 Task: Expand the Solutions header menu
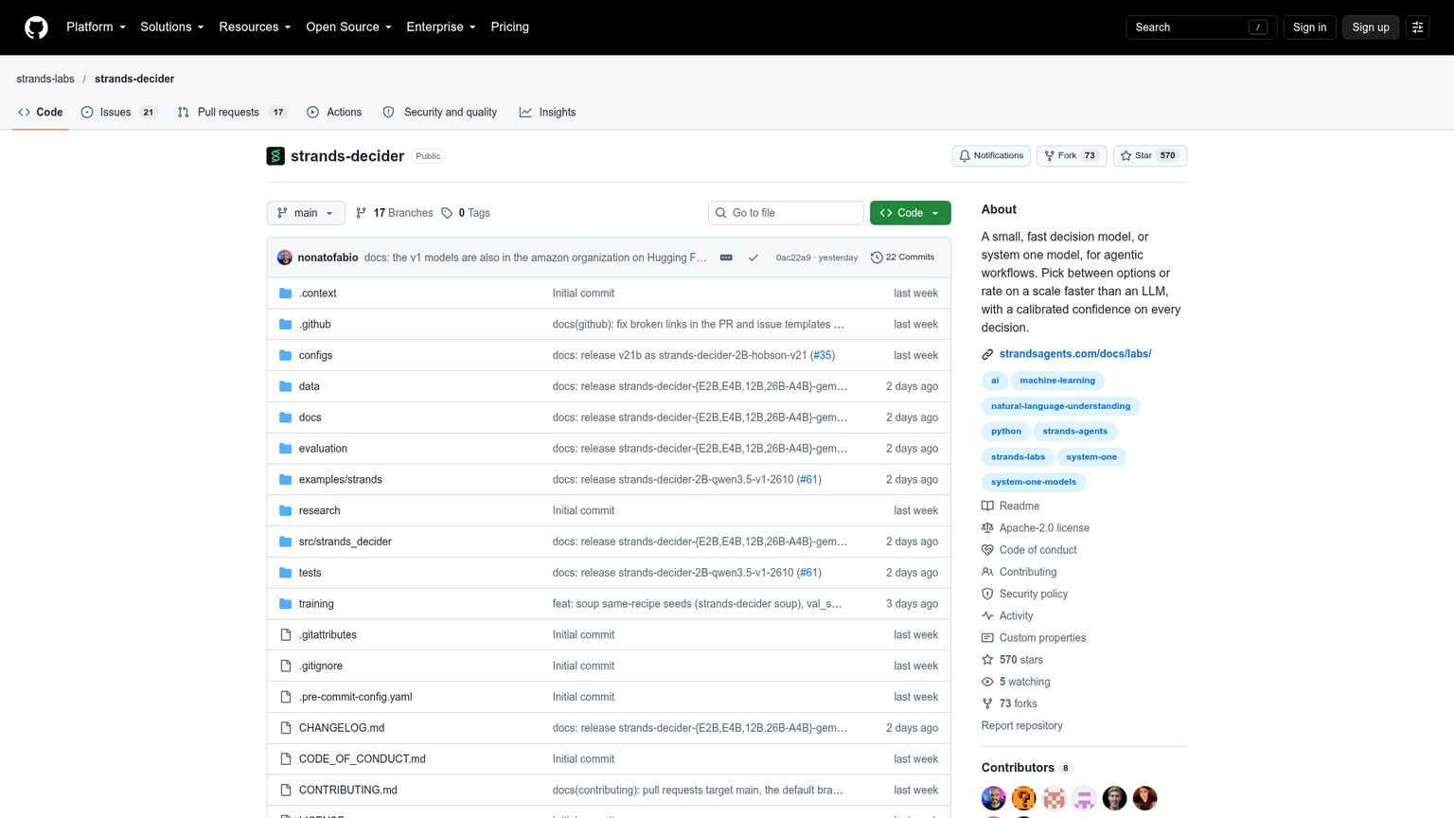(x=171, y=27)
